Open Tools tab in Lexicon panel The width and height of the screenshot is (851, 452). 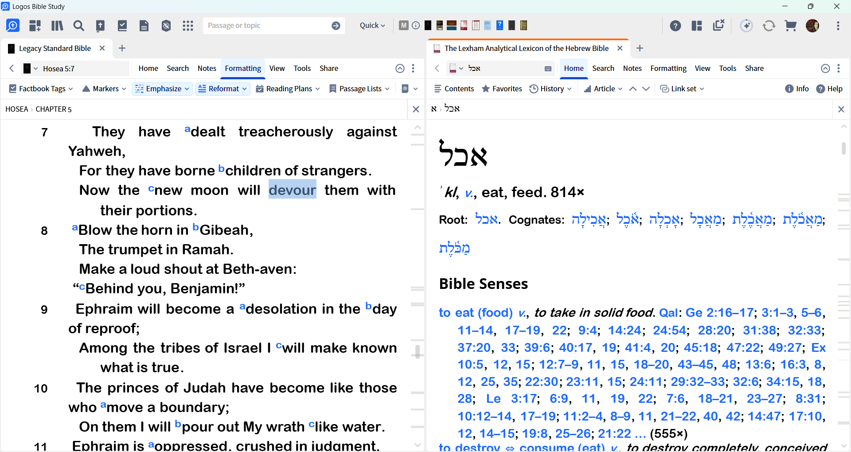point(728,68)
